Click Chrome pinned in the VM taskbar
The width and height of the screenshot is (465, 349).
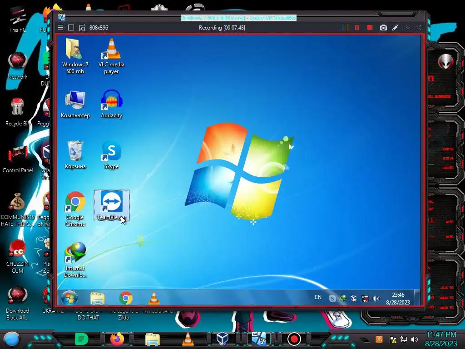coord(126,298)
